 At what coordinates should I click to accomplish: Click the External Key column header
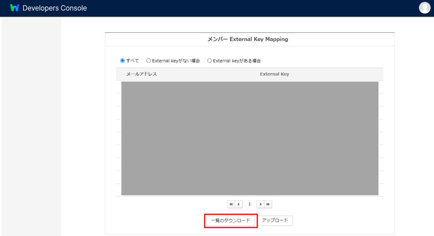pyautogui.click(x=274, y=74)
